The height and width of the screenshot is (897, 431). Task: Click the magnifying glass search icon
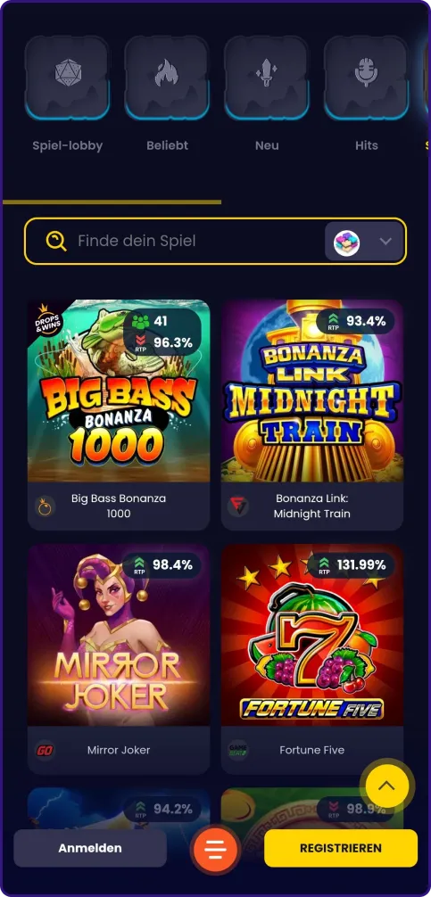pos(56,242)
